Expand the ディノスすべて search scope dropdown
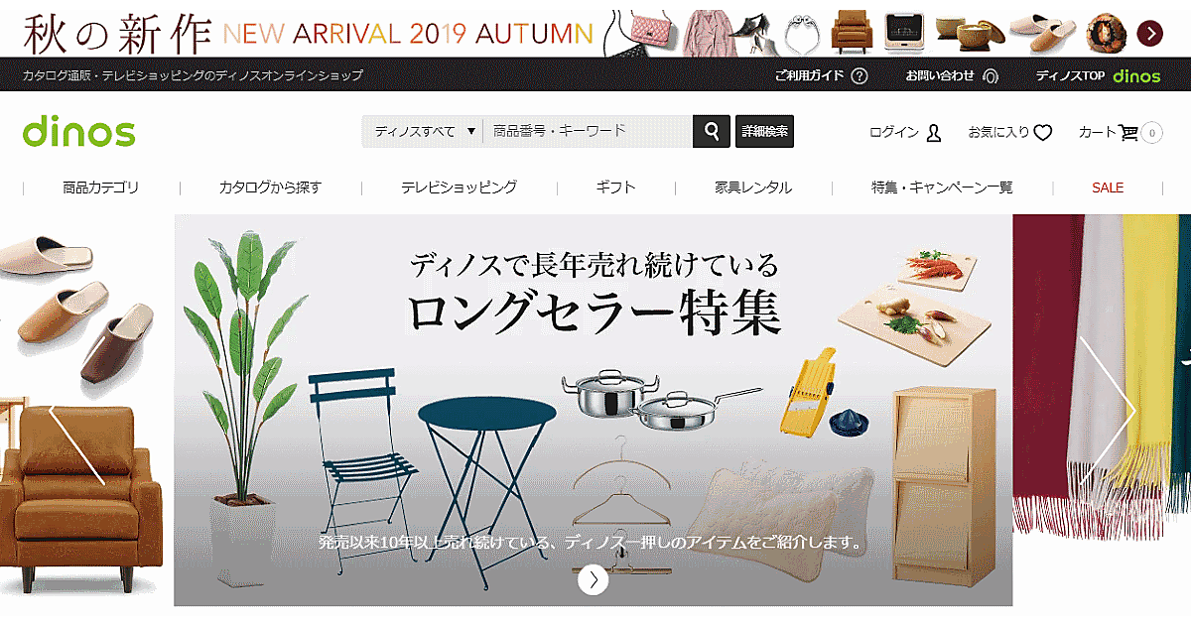The height and width of the screenshot is (625, 1191). (423, 131)
